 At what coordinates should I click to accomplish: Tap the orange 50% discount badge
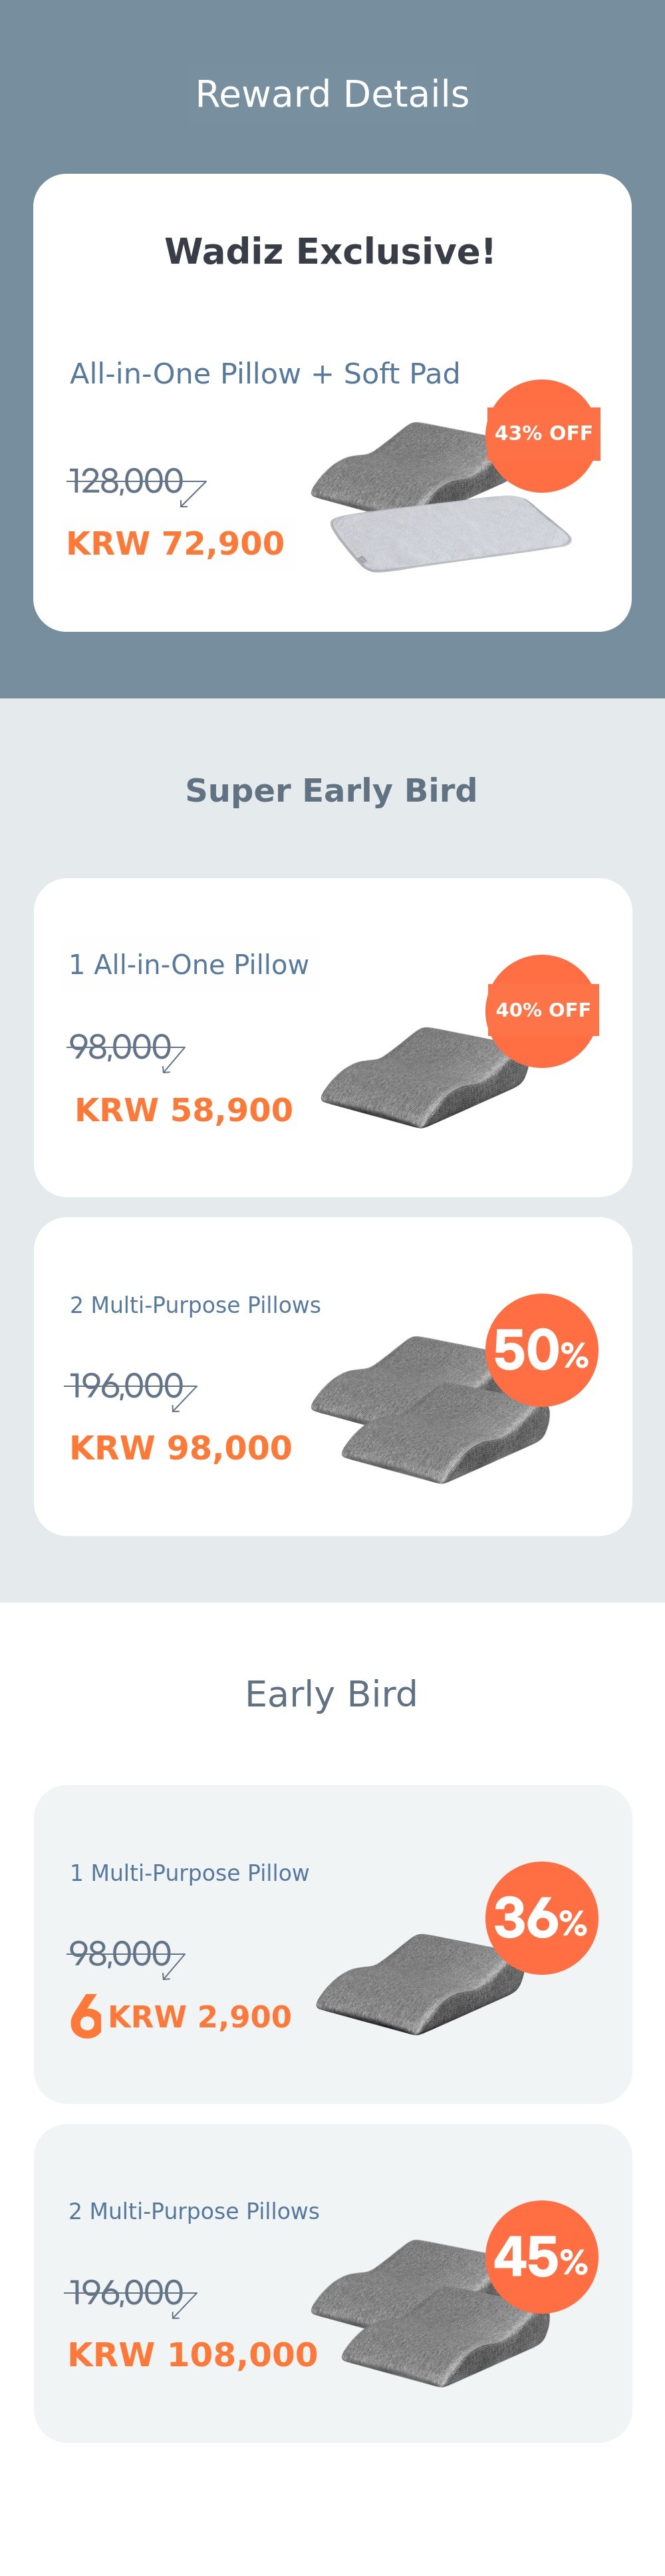(x=541, y=1350)
